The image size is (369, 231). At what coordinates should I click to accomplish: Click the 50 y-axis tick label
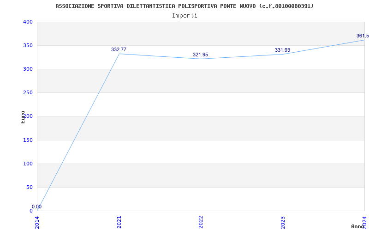(x=29, y=187)
